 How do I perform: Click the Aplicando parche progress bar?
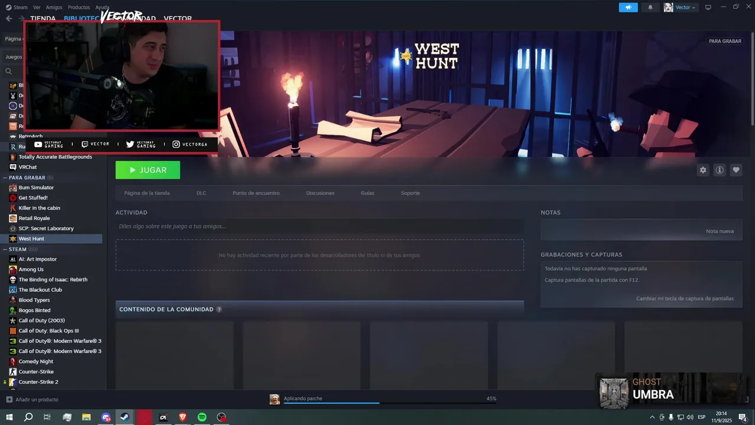(x=390, y=403)
